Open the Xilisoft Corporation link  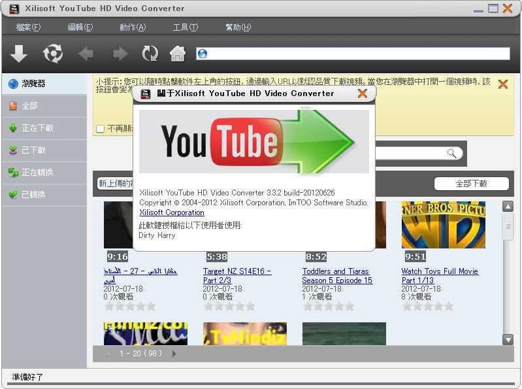tap(172, 212)
